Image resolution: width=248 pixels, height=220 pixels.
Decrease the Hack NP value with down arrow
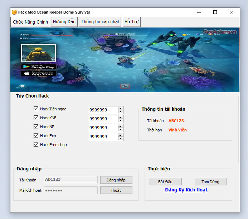tap(121, 129)
